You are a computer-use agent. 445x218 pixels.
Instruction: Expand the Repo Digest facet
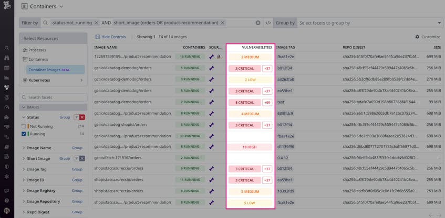24,212
